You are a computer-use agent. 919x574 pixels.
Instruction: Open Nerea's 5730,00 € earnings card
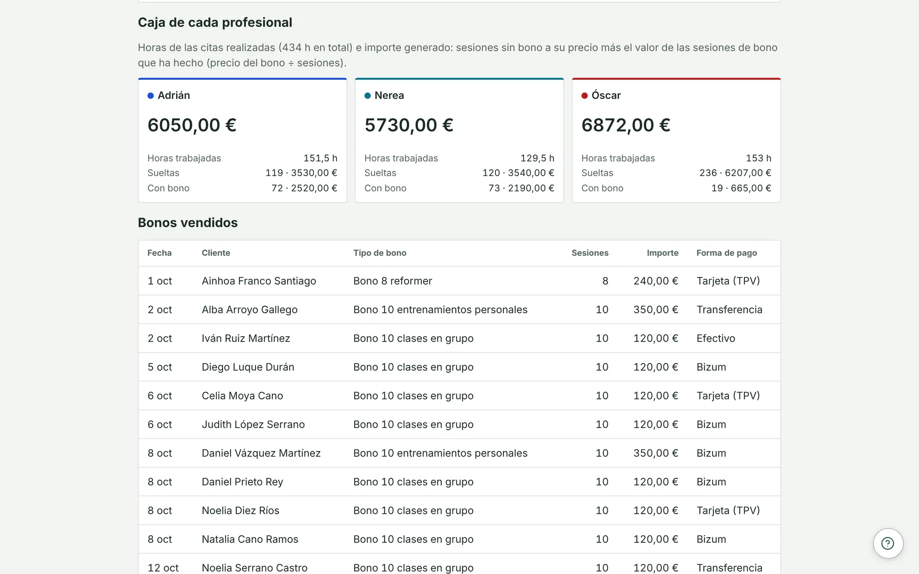(459, 140)
